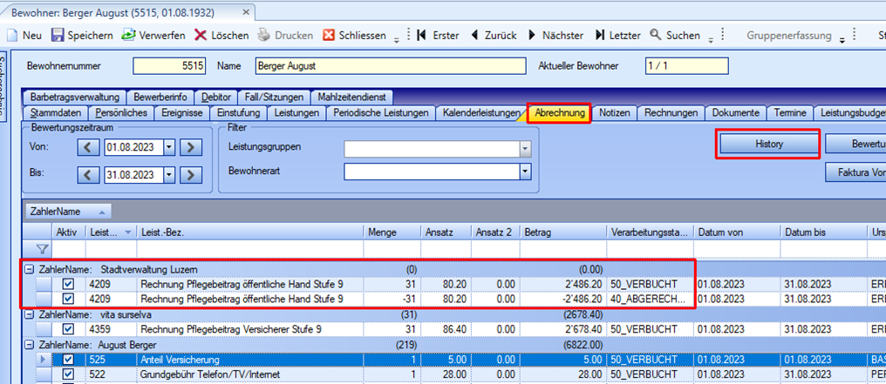Click the History button

pyautogui.click(x=768, y=145)
